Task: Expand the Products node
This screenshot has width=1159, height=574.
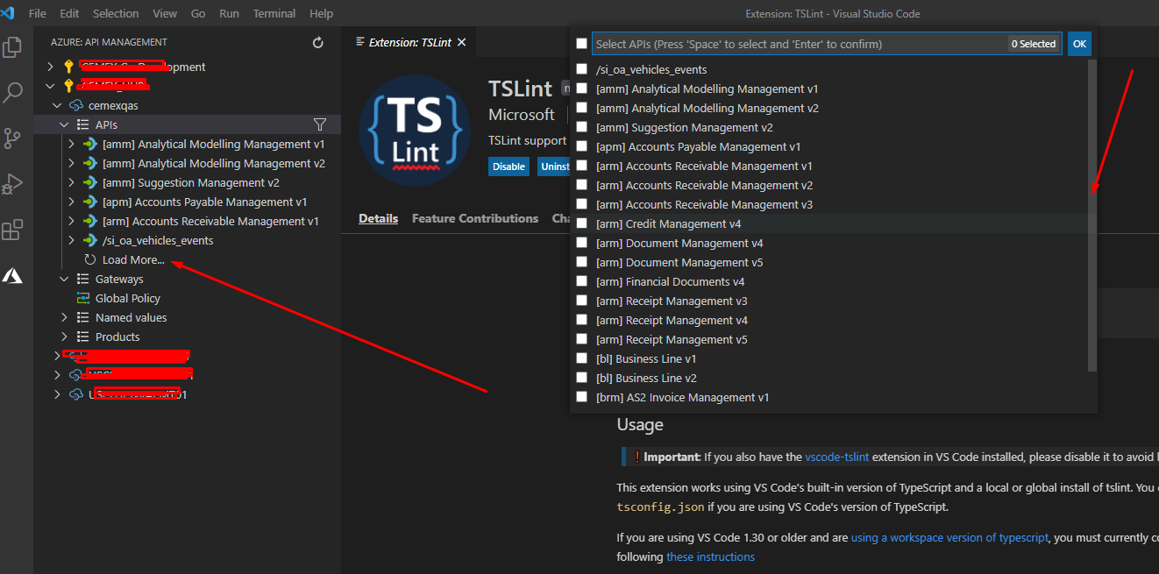Action: point(63,337)
